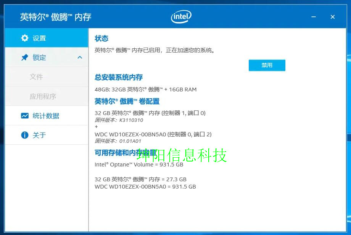Click the chart icon beside 统计数据

tap(25, 116)
